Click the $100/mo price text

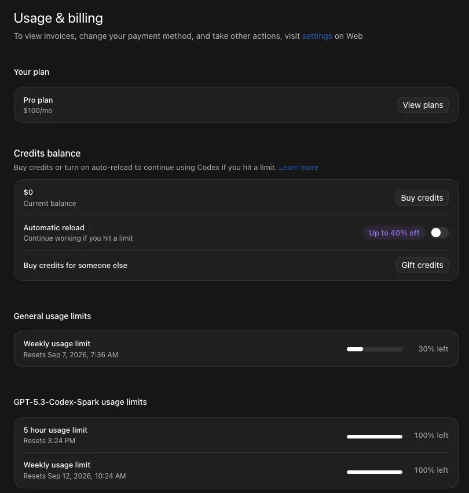click(x=38, y=111)
